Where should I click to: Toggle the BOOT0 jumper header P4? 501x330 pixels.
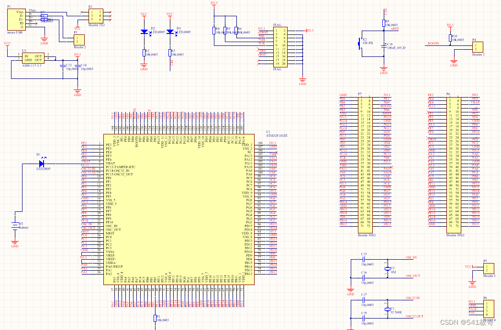point(479,46)
